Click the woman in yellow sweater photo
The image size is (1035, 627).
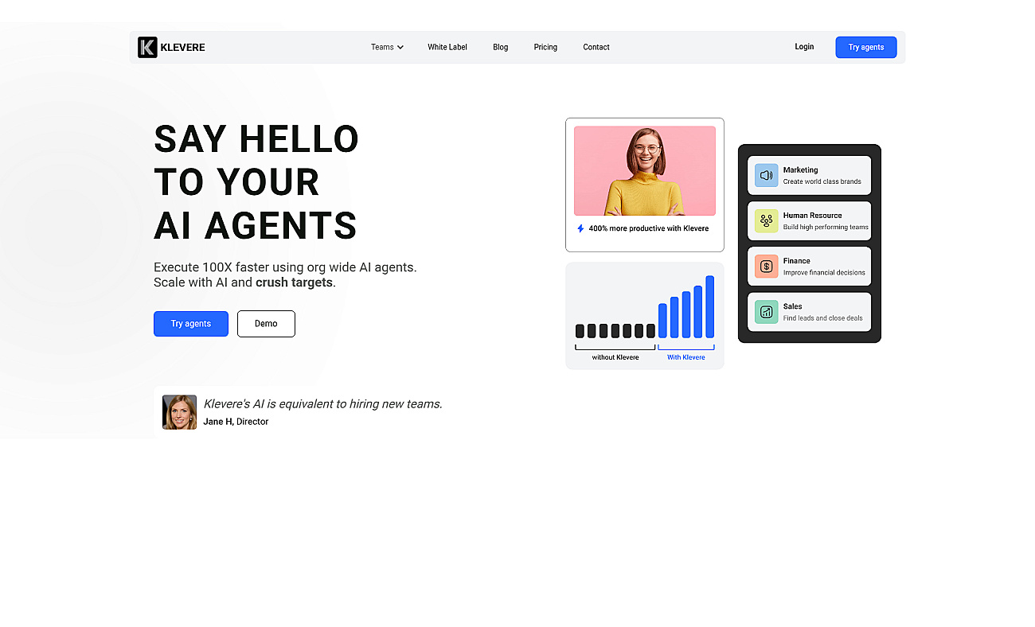pos(645,170)
